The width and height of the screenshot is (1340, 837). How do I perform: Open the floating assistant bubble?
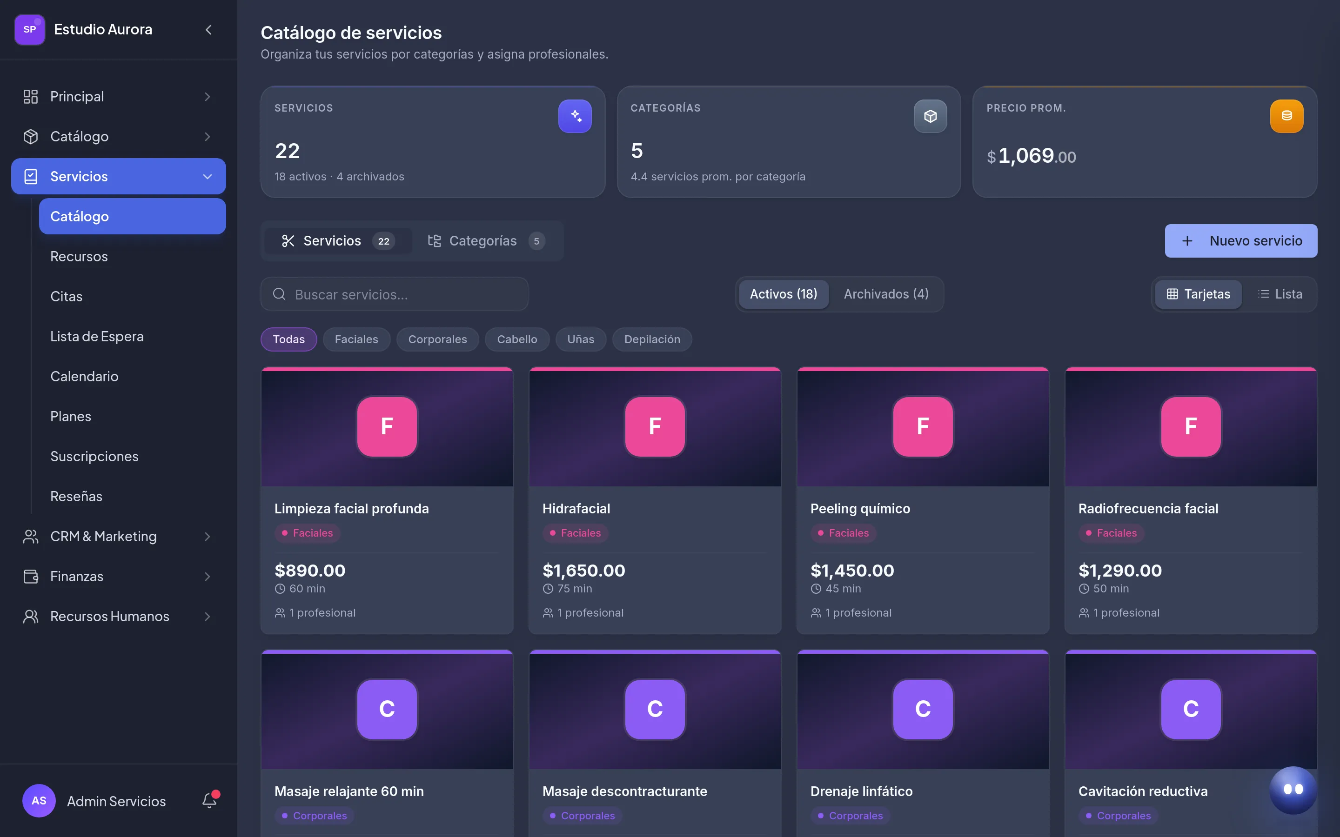click(x=1293, y=790)
